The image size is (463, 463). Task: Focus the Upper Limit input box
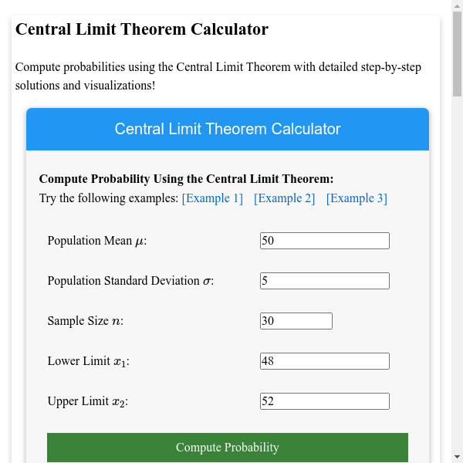tap(324, 401)
